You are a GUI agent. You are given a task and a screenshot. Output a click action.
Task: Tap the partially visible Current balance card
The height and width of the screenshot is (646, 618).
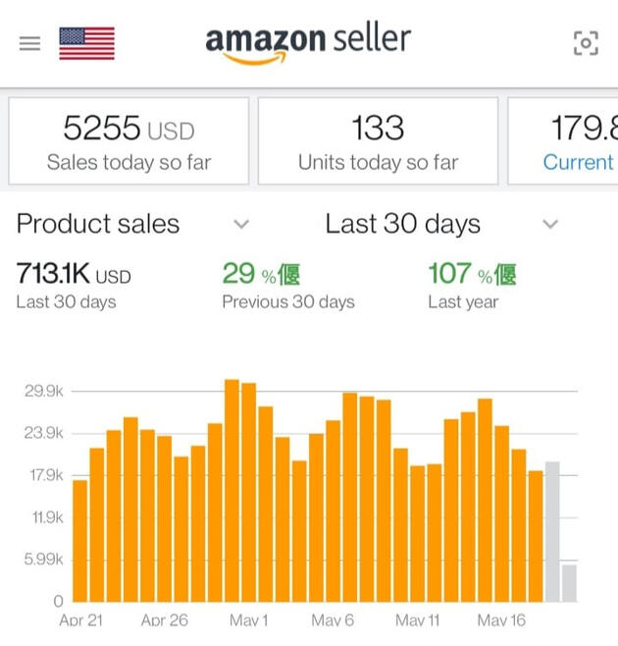click(569, 141)
